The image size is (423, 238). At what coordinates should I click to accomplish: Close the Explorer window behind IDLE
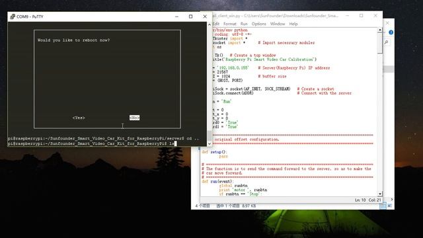(x=387, y=23)
